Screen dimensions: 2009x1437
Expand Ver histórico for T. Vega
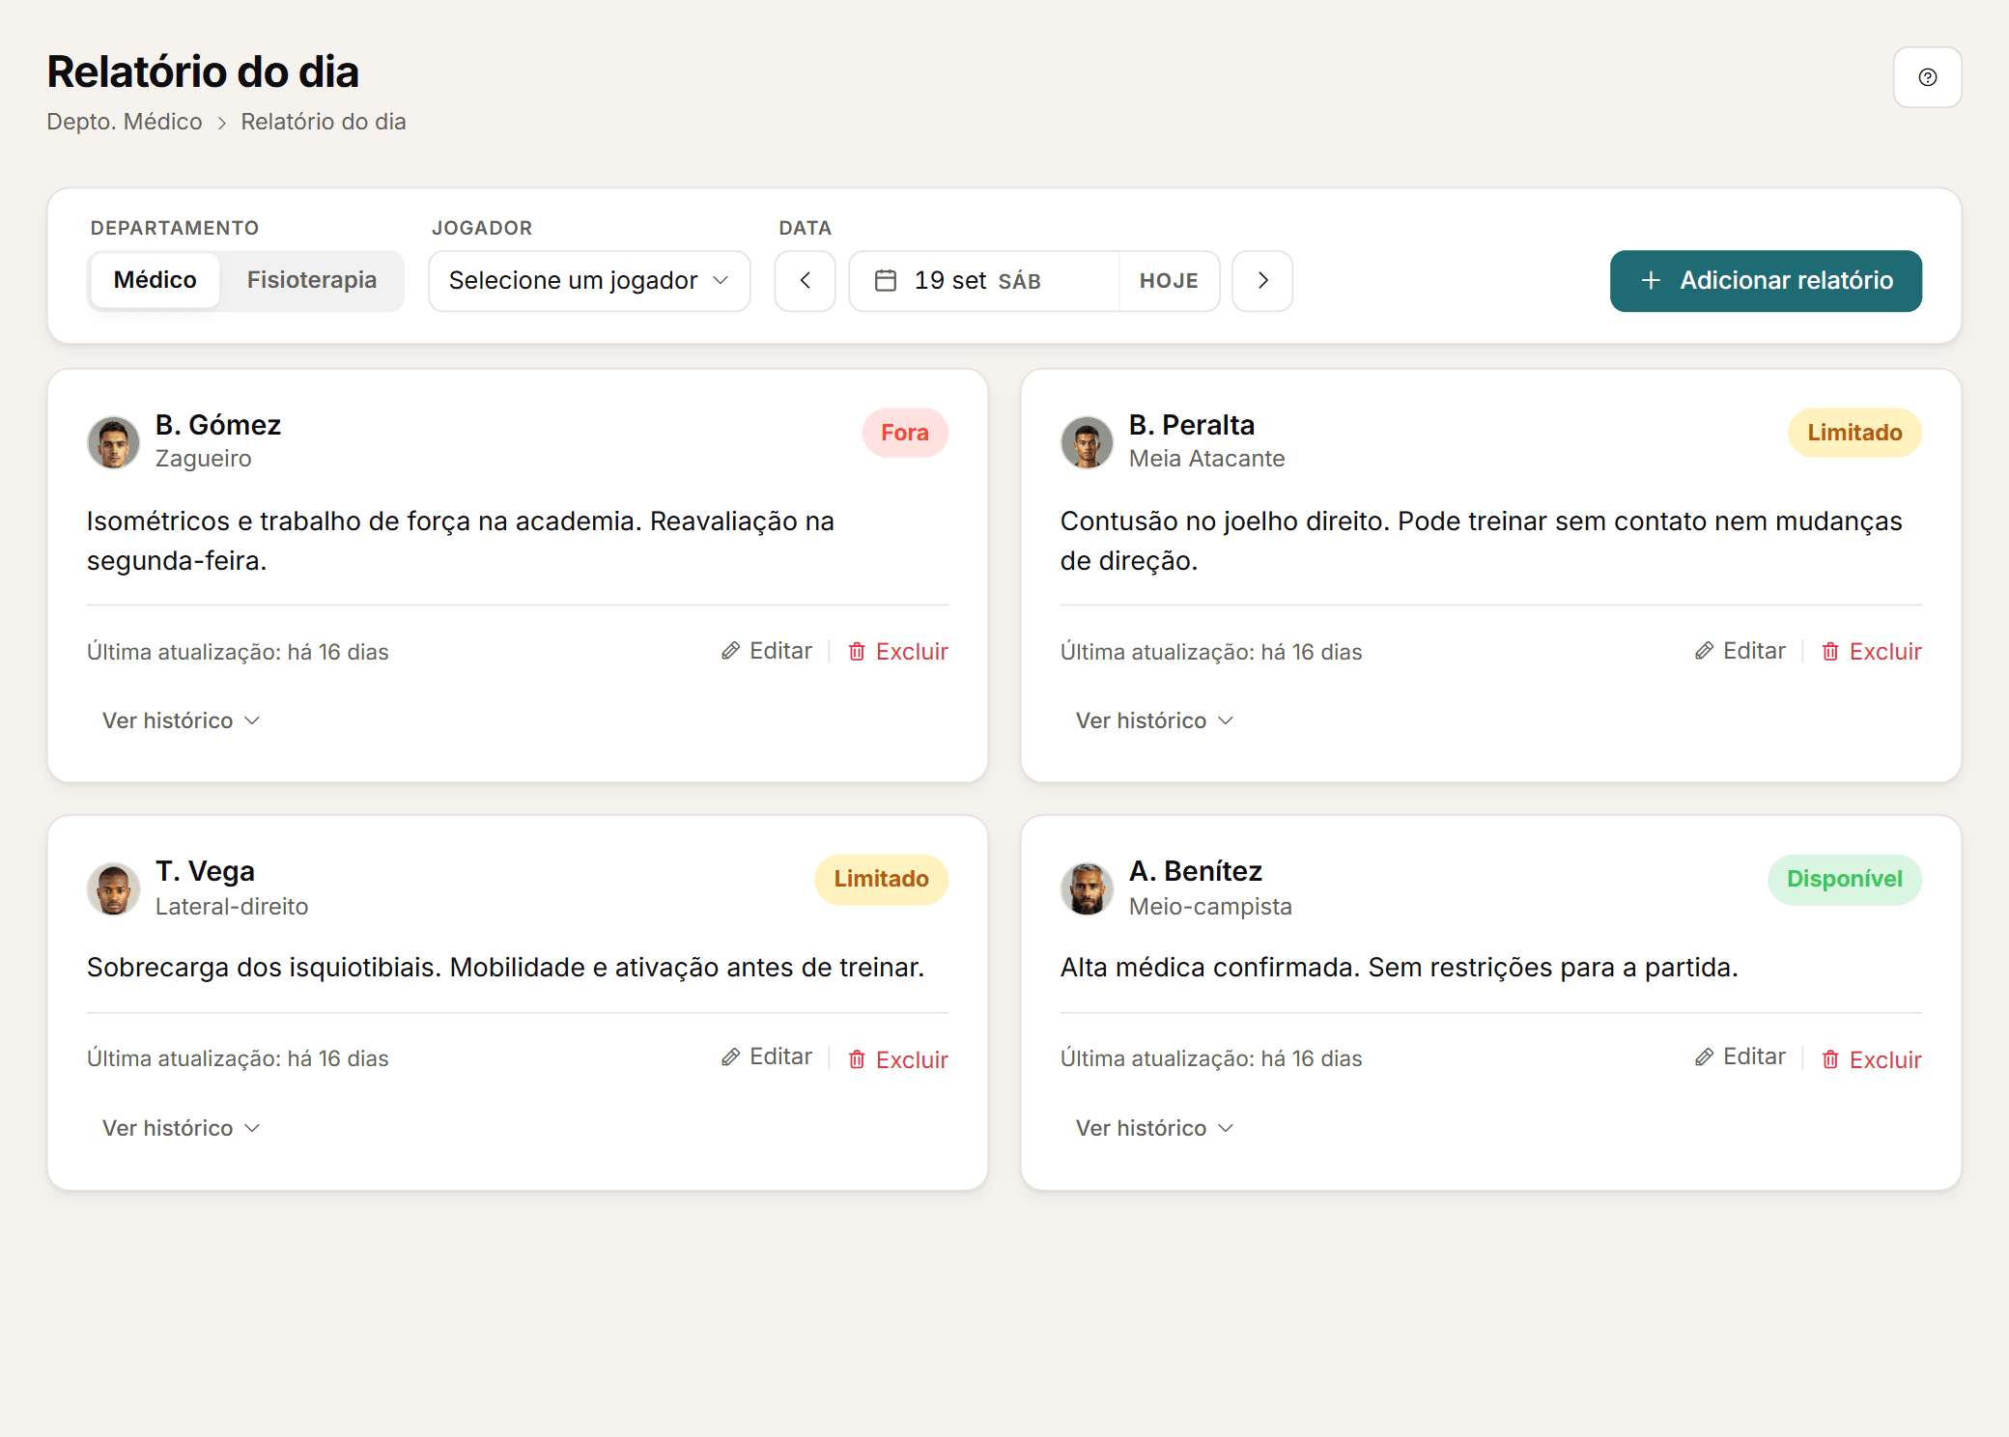(x=182, y=1128)
